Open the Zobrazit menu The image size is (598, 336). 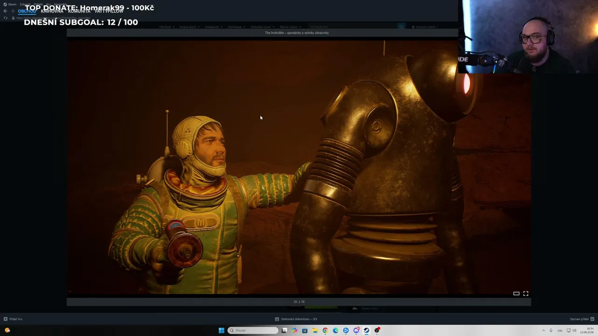(25, 4)
